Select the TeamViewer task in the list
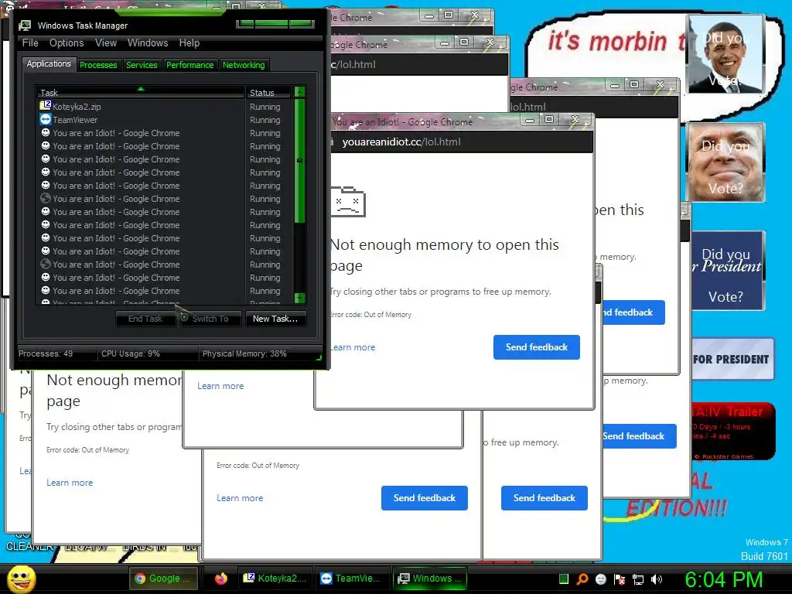Image resolution: width=792 pixels, height=594 pixels. [166, 120]
